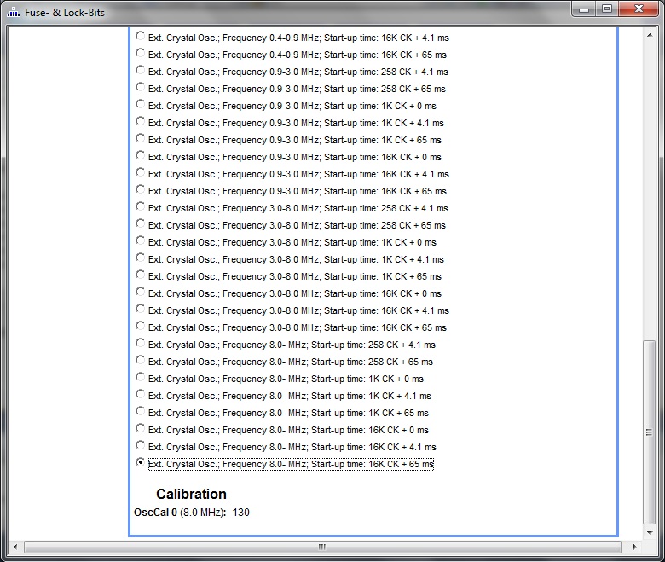Viewport: 665px width, 562px height.
Task: Click the vertical scrollbar down arrow
Action: point(650,532)
